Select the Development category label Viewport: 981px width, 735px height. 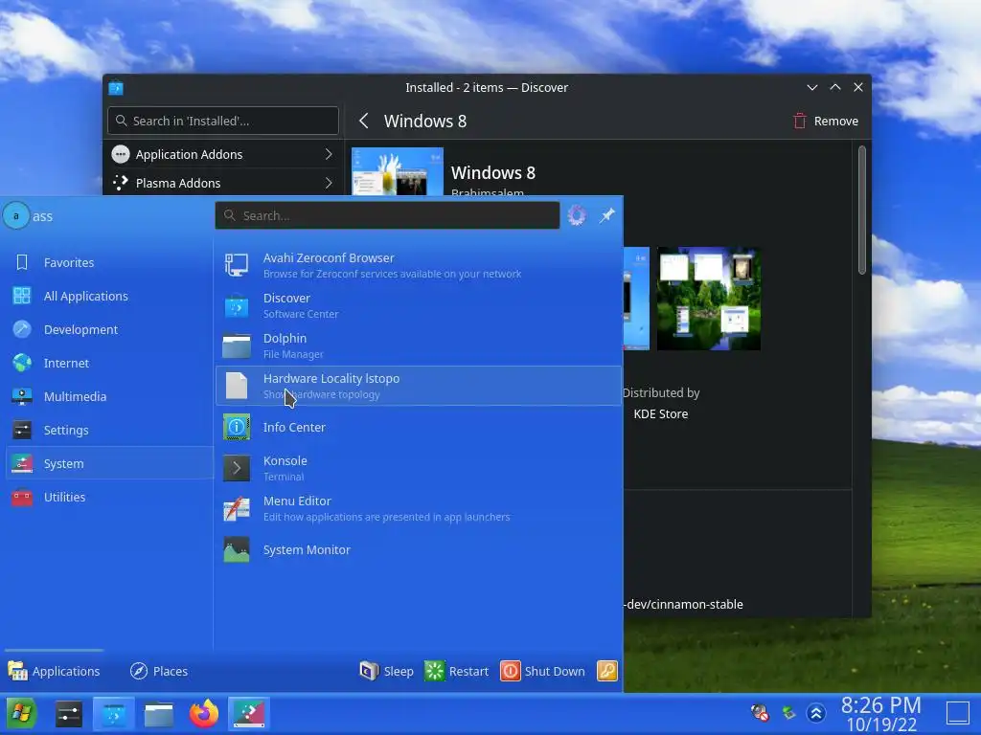click(80, 329)
